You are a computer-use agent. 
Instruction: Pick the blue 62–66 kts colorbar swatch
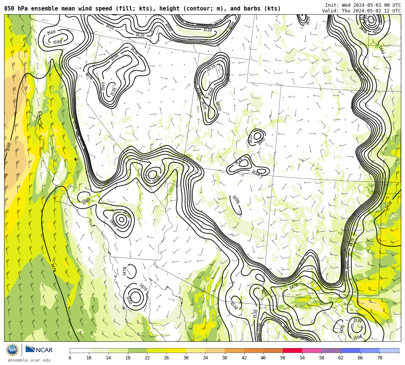[x=351, y=350]
